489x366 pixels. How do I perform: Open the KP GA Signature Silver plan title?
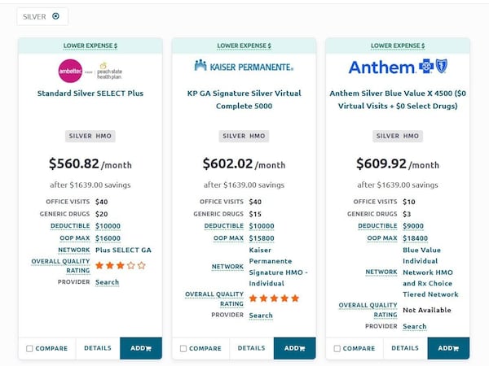coord(244,99)
